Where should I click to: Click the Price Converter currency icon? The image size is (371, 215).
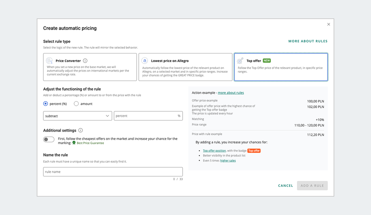[x=49, y=61]
